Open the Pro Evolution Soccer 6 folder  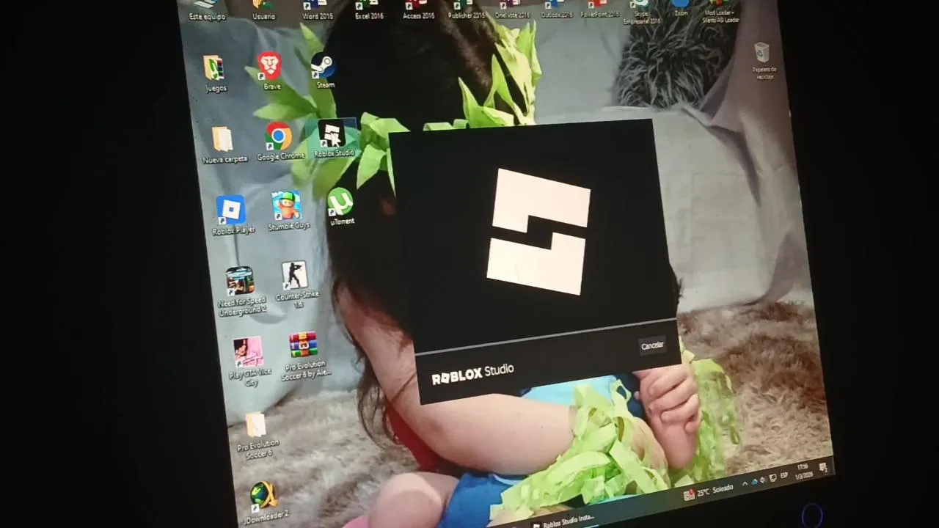coord(257,436)
